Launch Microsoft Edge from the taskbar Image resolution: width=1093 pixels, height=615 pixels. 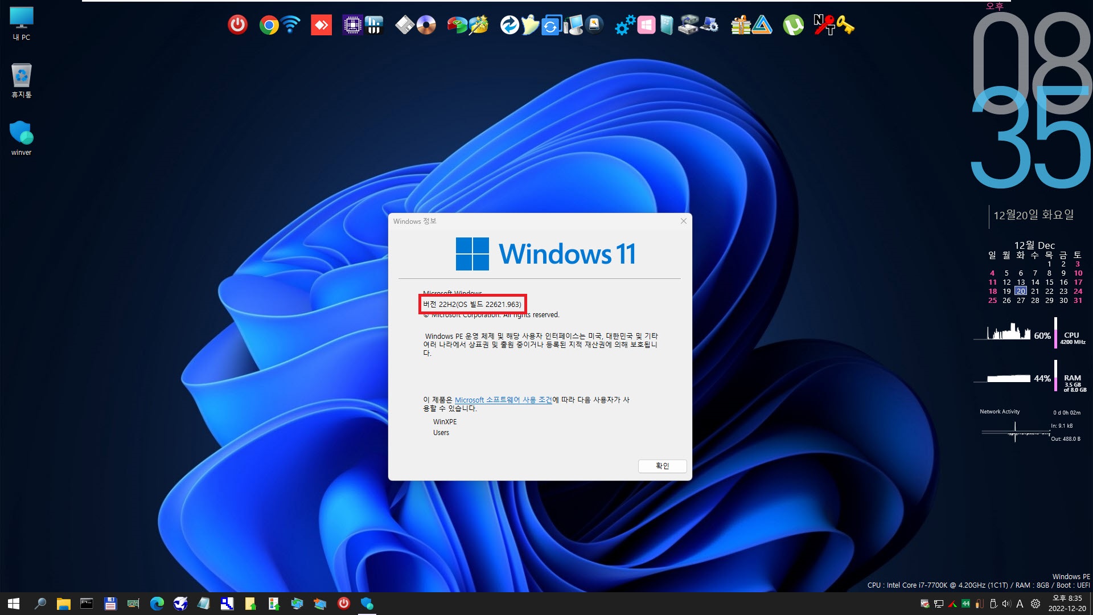[x=157, y=604]
